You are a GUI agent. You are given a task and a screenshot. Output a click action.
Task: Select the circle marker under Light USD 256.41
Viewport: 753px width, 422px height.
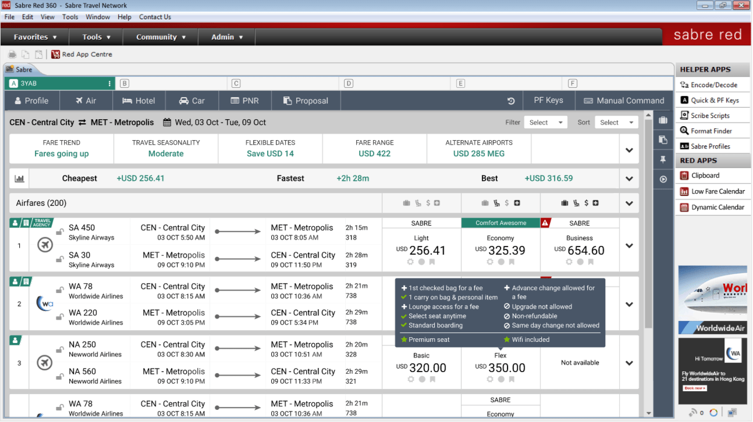(x=421, y=262)
